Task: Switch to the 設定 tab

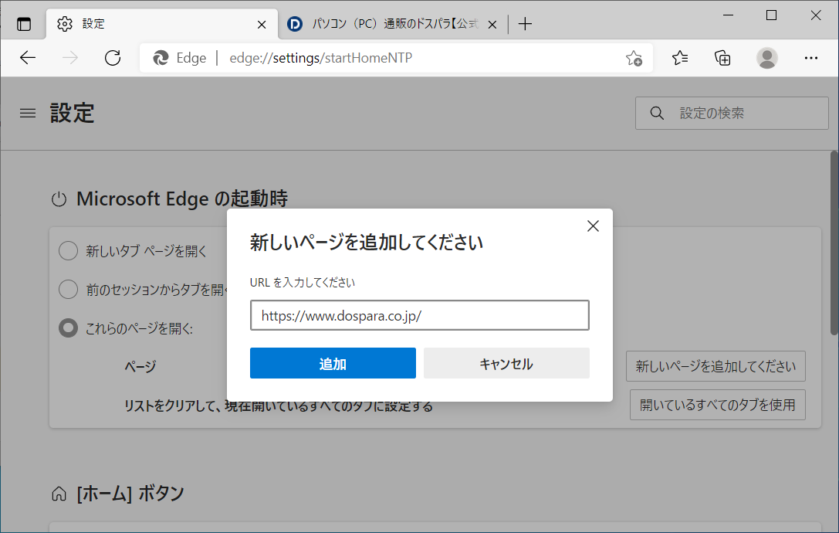Action: pos(162,24)
